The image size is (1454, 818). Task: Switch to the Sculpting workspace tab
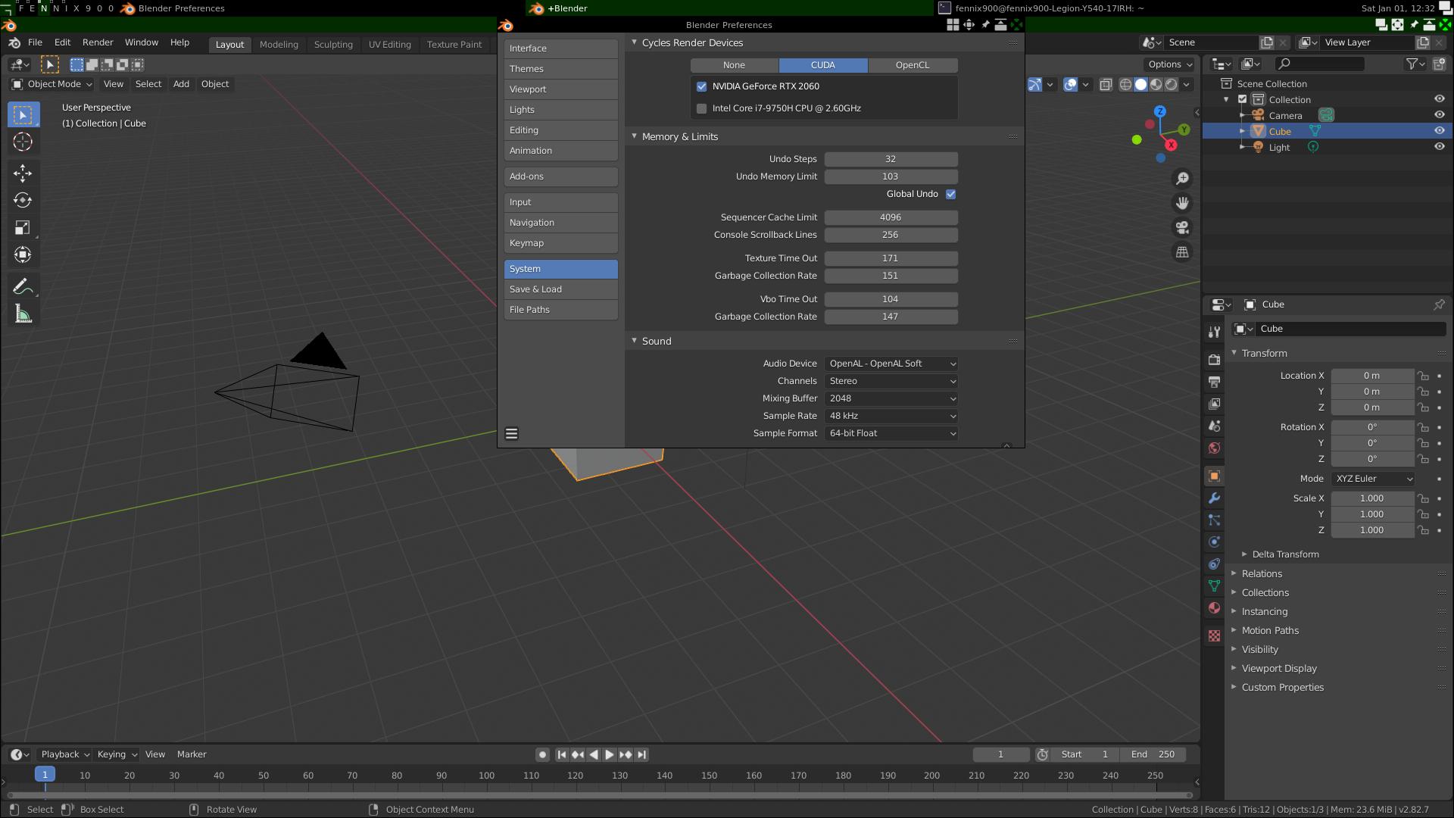click(333, 44)
